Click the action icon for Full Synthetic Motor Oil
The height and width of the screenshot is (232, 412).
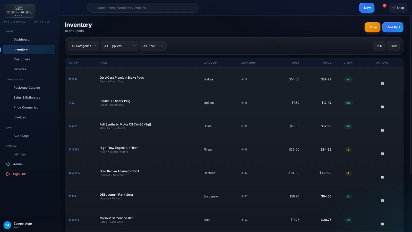(382, 130)
